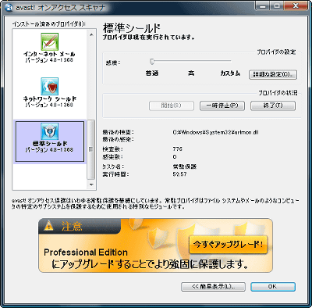
Task: Confirm with the OK button
Action: (x=273, y=286)
